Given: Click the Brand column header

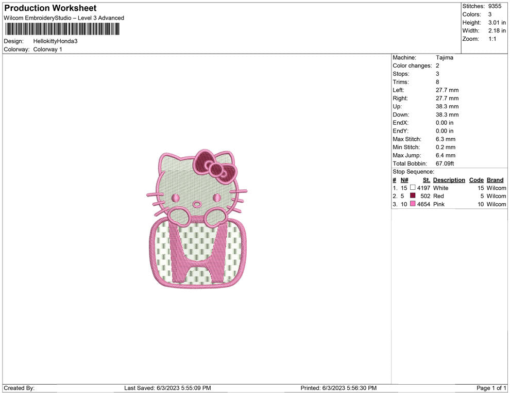Looking at the screenshot, I should [495, 180].
